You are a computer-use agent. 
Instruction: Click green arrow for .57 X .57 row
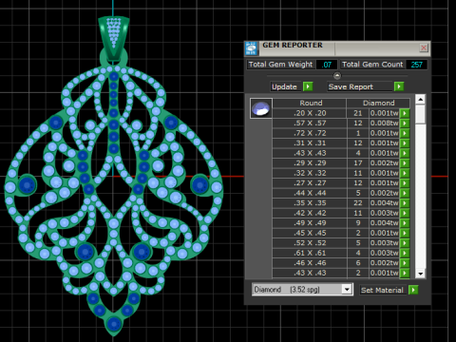click(x=405, y=123)
